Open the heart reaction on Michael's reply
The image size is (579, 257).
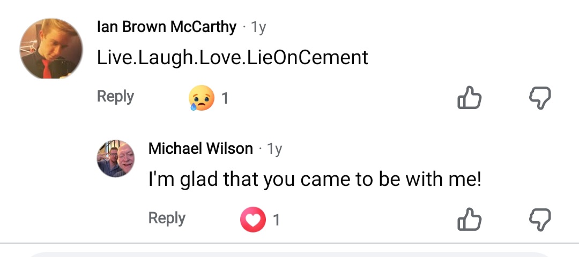point(253,220)
